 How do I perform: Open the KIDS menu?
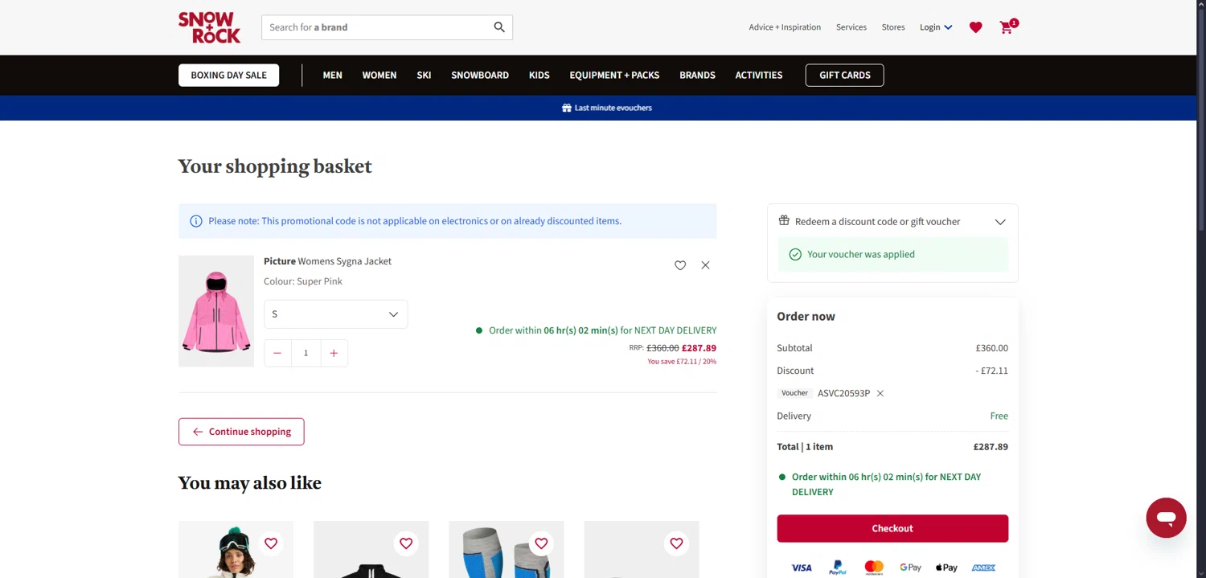539,76
